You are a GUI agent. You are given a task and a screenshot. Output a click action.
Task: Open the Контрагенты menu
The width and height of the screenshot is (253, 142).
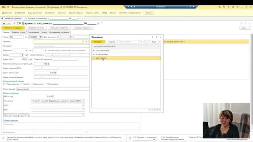[x=50, y=13]
